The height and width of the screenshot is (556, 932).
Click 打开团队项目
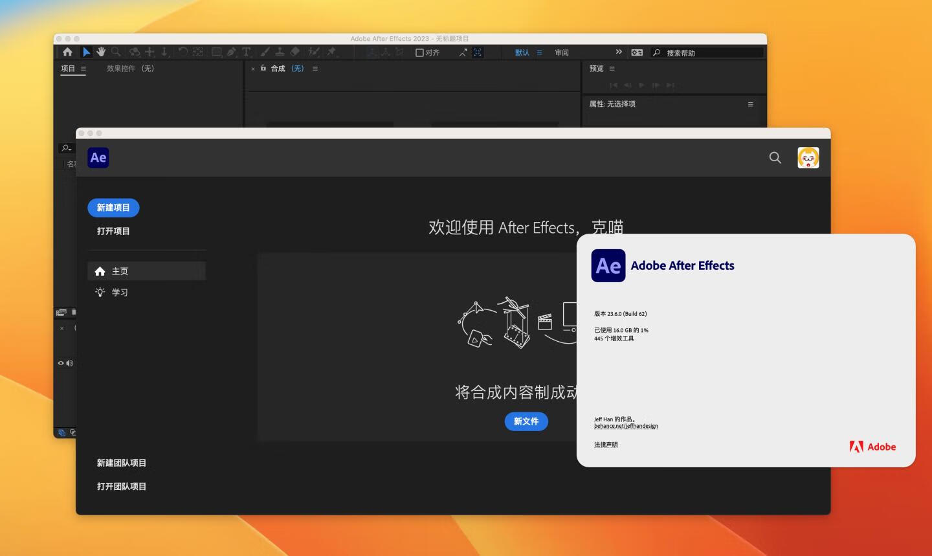click(122, 486)
